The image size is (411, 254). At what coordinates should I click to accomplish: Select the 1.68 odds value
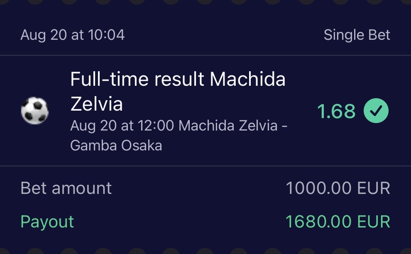[336, 111]
